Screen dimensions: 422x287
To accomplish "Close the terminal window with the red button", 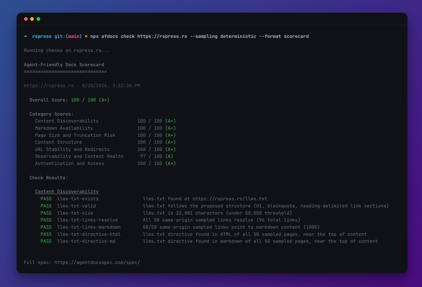I will click(x=26, y=19).
